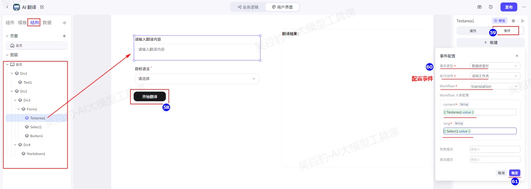Collapse the left sidebar panel icon

(64, 23)
